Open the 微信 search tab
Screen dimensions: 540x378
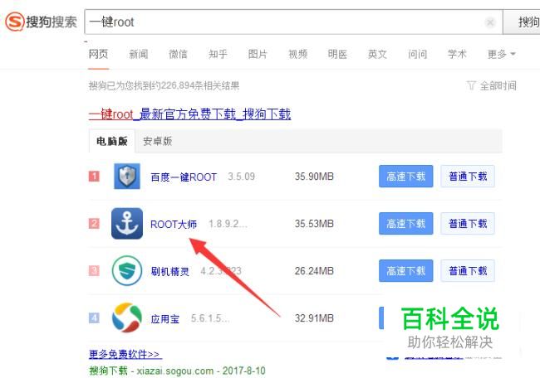(178, 54)
